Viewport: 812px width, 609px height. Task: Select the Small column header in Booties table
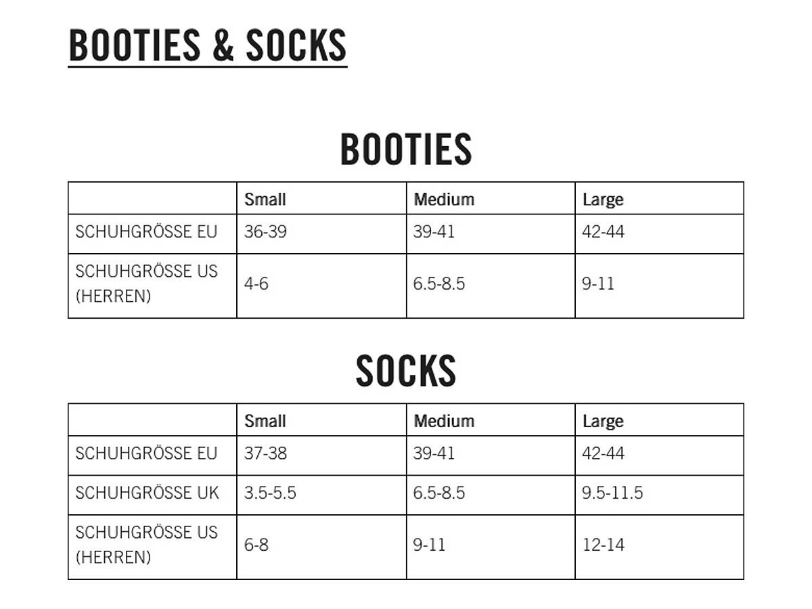265,200
